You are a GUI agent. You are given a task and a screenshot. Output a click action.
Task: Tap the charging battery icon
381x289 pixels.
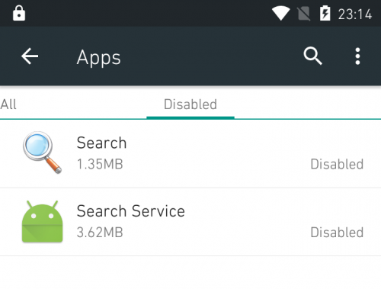pyautogui.click(x=325, y=13)
